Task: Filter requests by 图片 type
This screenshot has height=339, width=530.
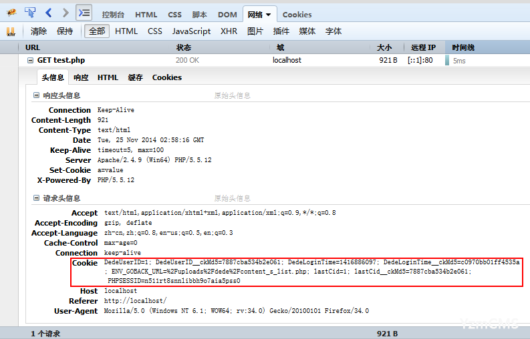Action: pos(255,31)
